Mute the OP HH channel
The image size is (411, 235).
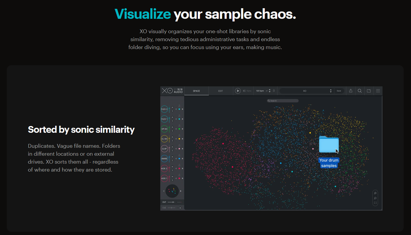[x=172, y=127]
